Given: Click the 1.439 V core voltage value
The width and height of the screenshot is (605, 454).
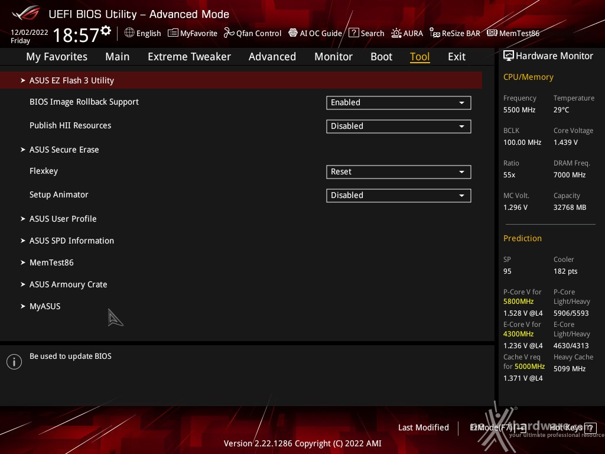Looking at the screenshot, I should coord(565,142).
